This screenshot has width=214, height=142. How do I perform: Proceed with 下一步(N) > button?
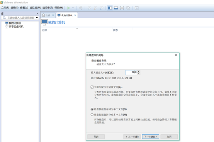[x=151, y=137]
